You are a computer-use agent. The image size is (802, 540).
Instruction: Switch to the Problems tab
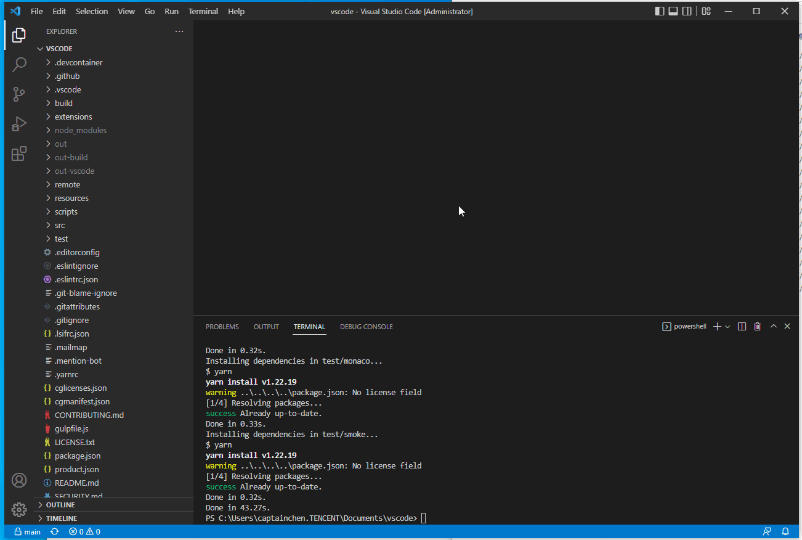click(x=222, y=327)
